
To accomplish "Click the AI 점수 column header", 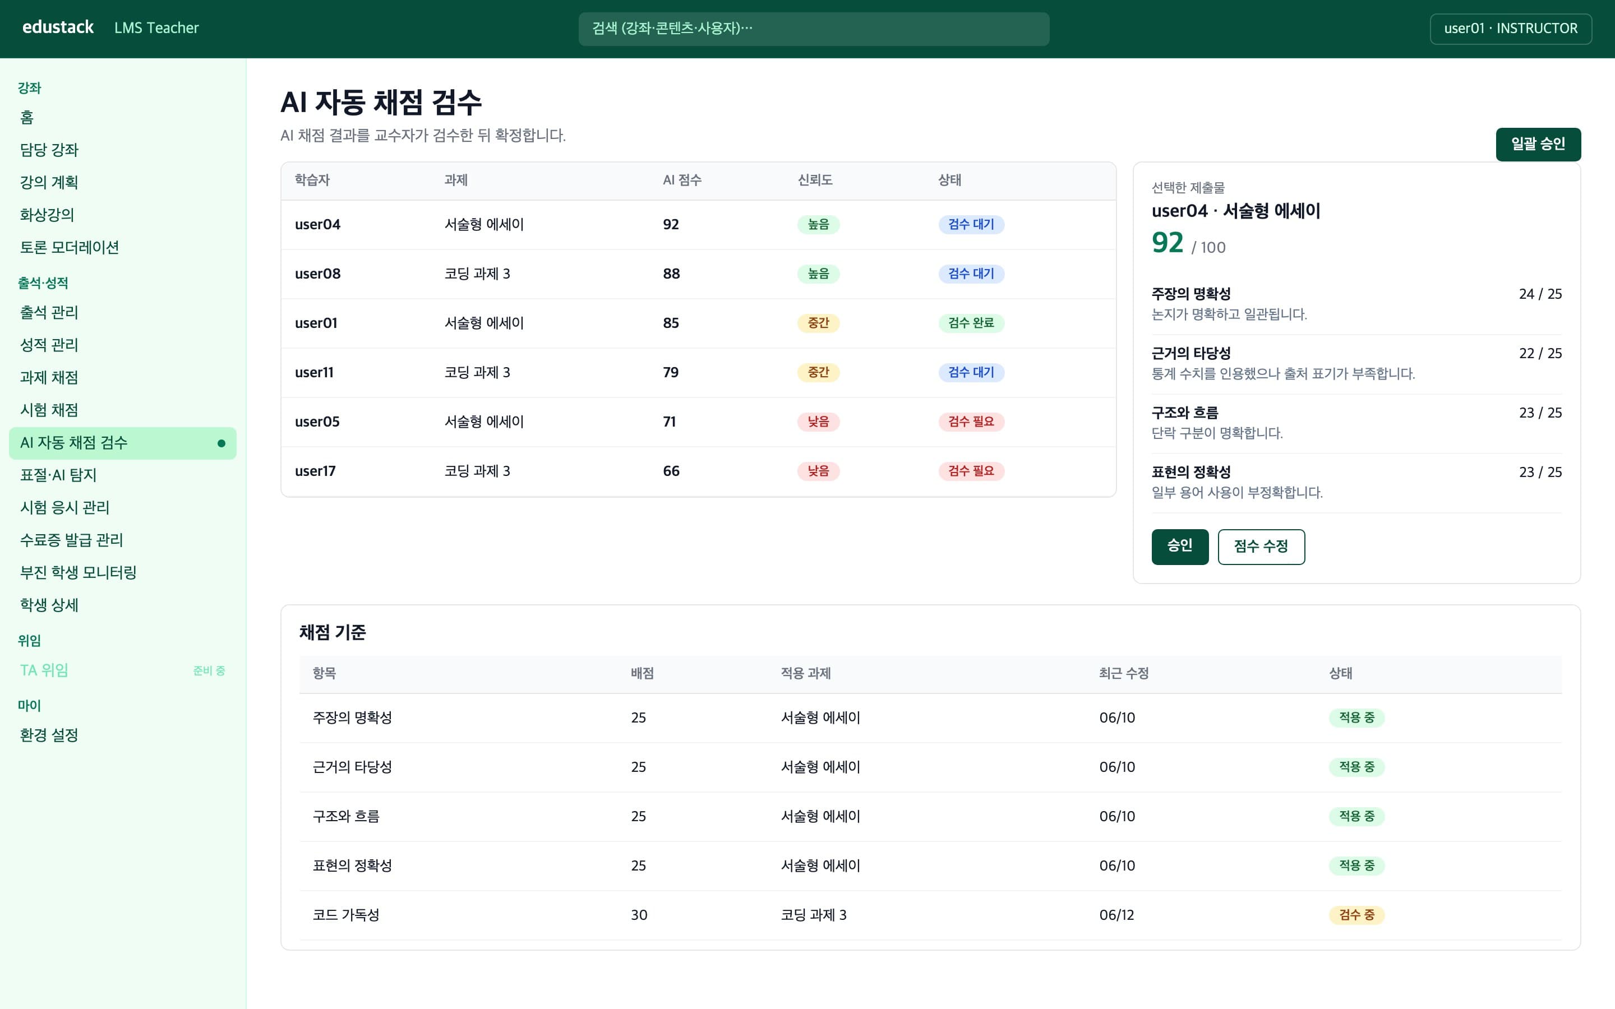I will (682, 180).
